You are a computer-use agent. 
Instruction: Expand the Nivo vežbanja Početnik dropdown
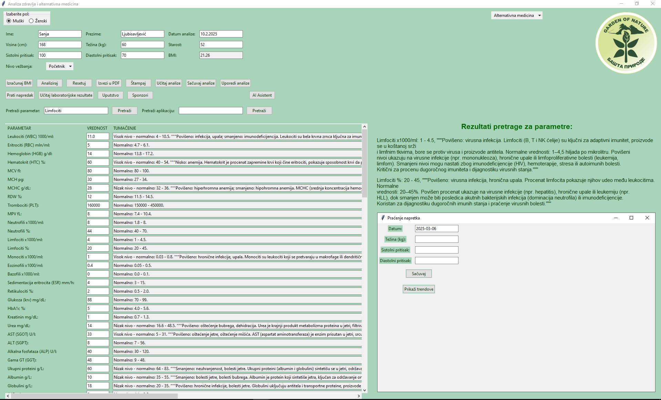pos(60,66)
